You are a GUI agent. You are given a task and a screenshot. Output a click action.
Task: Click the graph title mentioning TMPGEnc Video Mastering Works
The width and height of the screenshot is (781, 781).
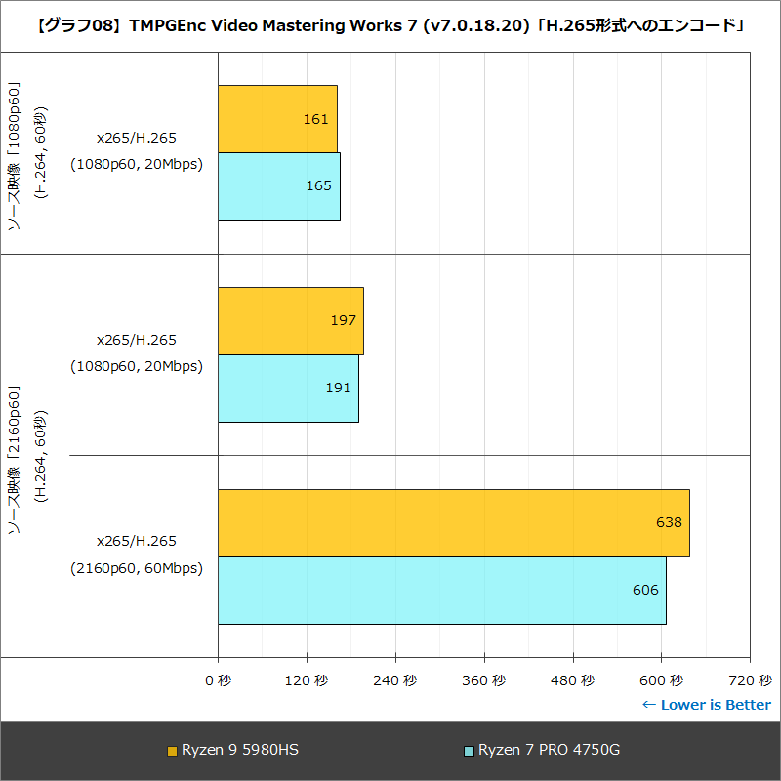[390, 26]
